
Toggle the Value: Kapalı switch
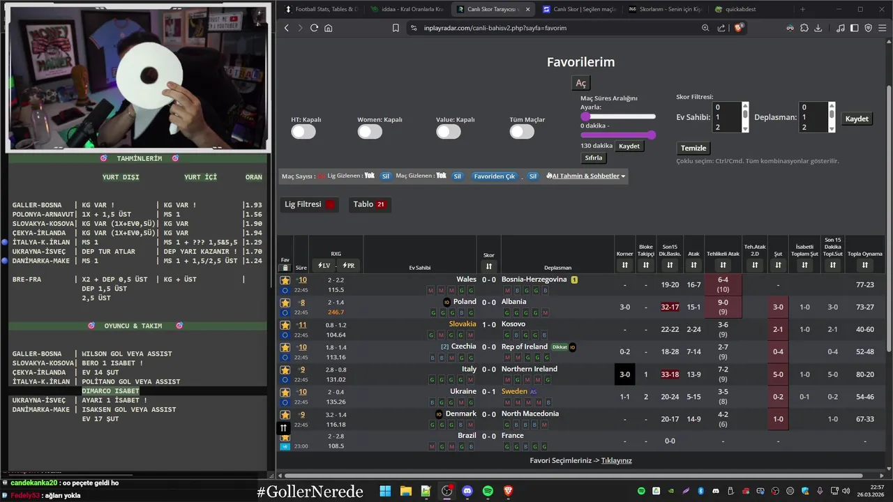pos(449,132)
